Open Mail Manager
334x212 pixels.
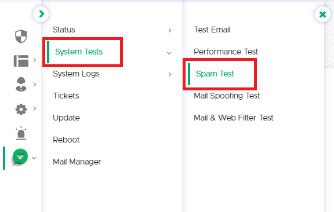pyautogui.click(x=77, y=162)
